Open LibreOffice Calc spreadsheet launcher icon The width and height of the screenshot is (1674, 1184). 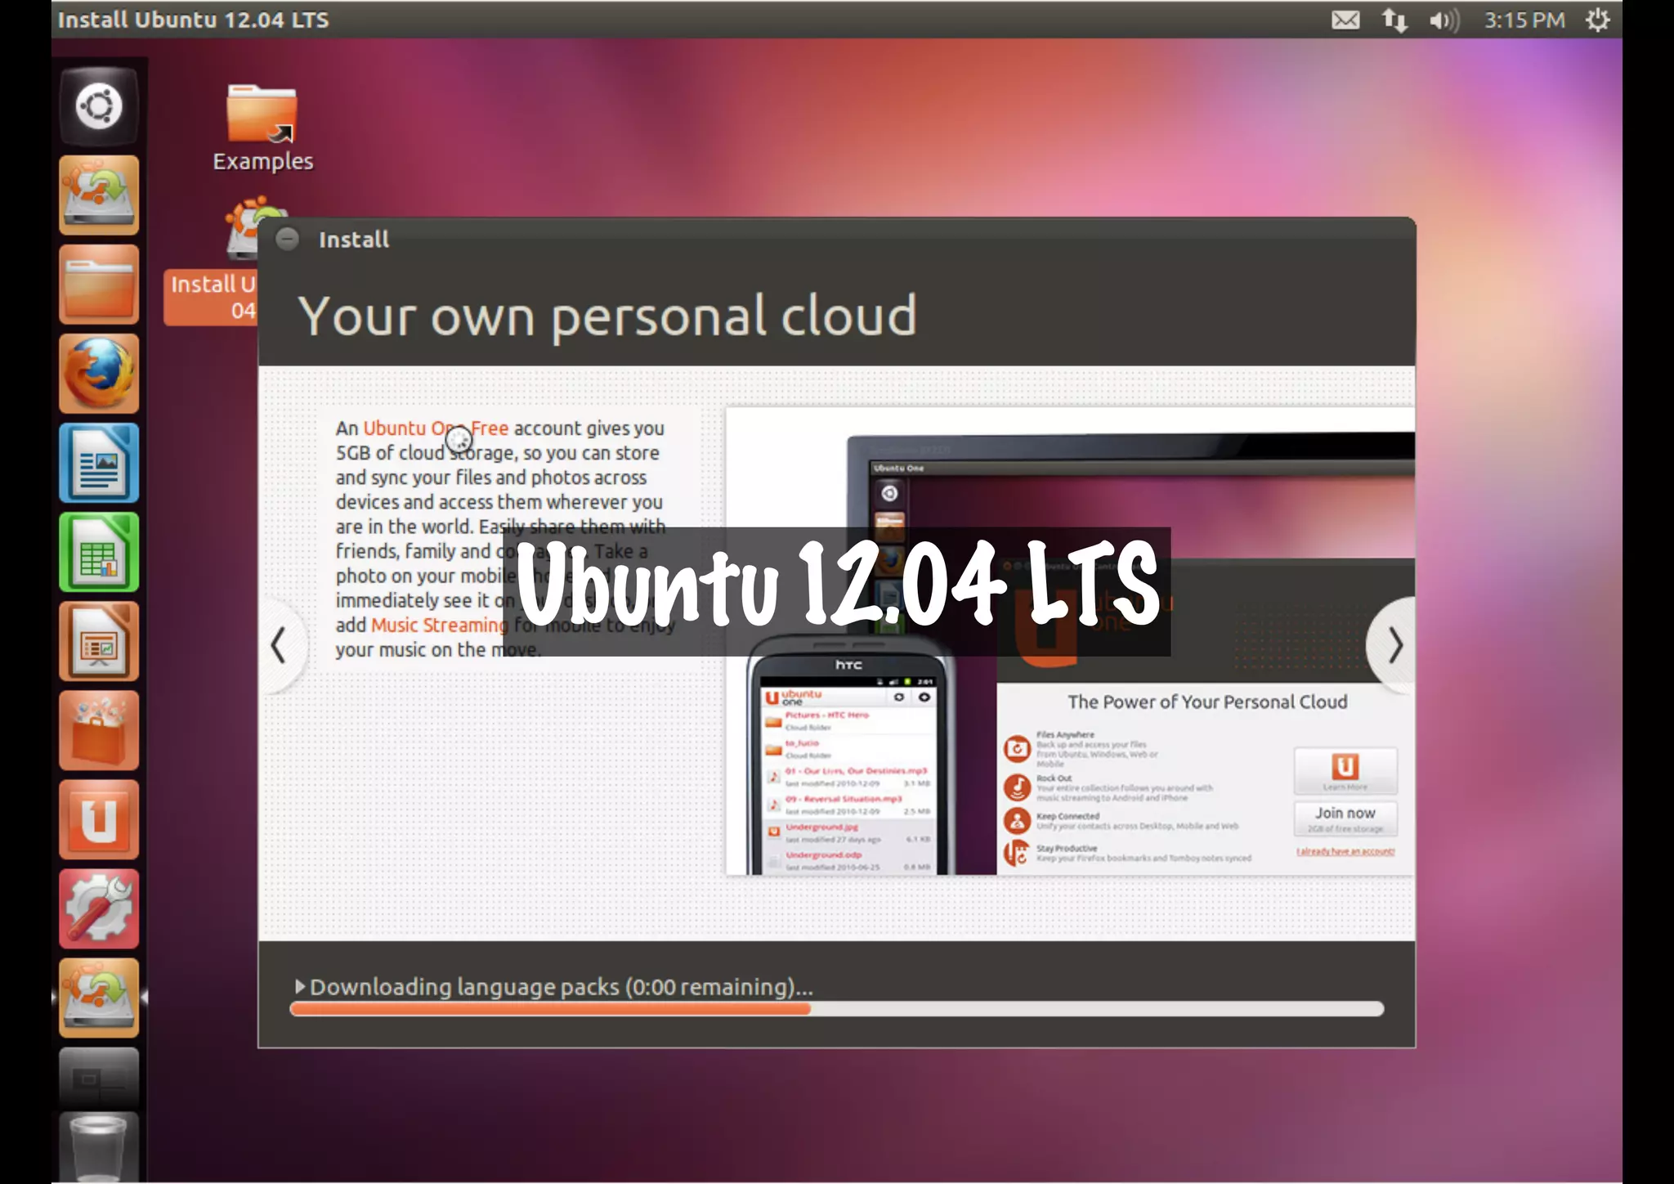coord(99,552)
